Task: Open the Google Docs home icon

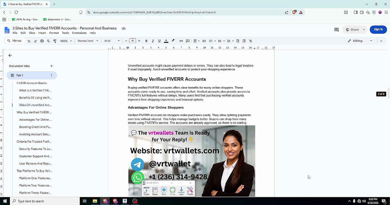Action: pyautogui.click(x=7, y=30)
